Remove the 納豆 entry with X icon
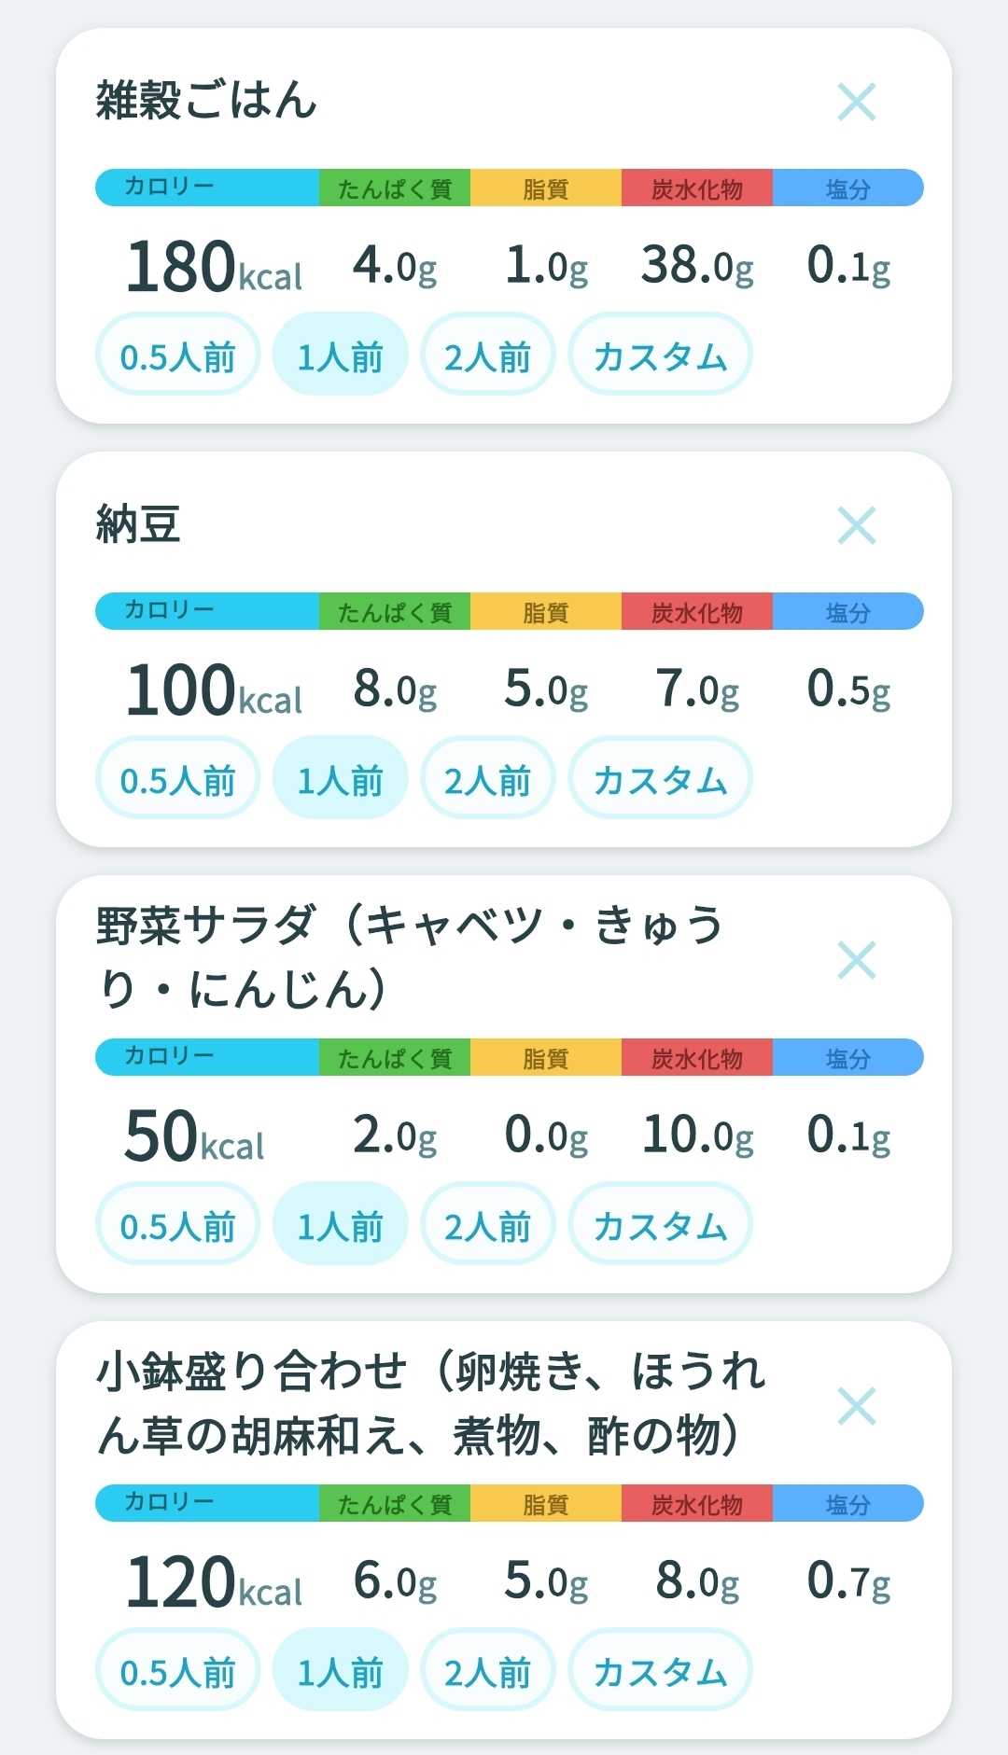1008x1755 pixels. coord(856,525)
